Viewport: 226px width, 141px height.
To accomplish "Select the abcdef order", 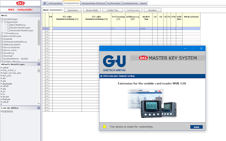I will click(6, 97).
